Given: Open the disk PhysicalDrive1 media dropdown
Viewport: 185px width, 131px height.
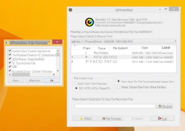Looking at the screenshot, I should click(124, 41).
